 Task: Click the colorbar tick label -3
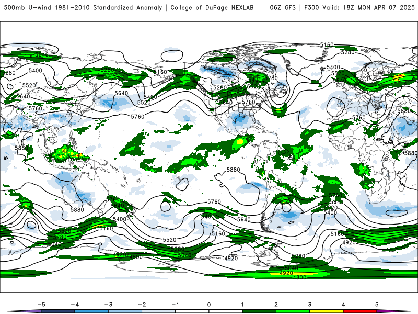[x=108, y=305]
